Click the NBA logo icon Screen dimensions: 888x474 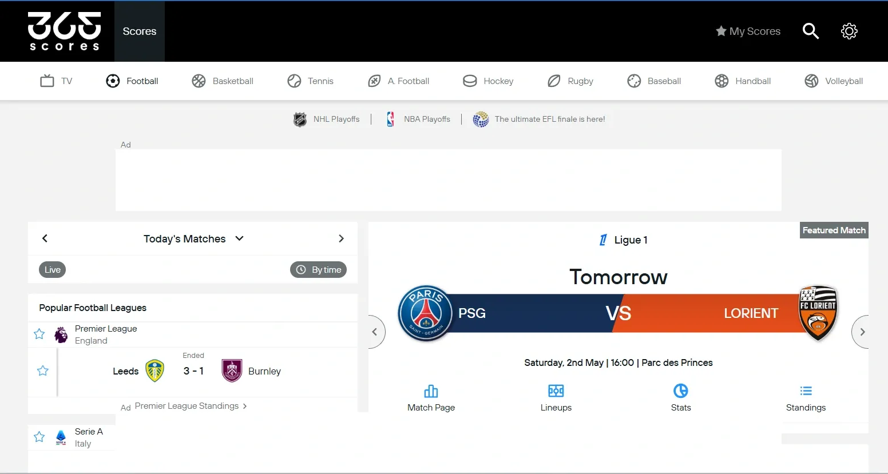(x=390, y=119)
